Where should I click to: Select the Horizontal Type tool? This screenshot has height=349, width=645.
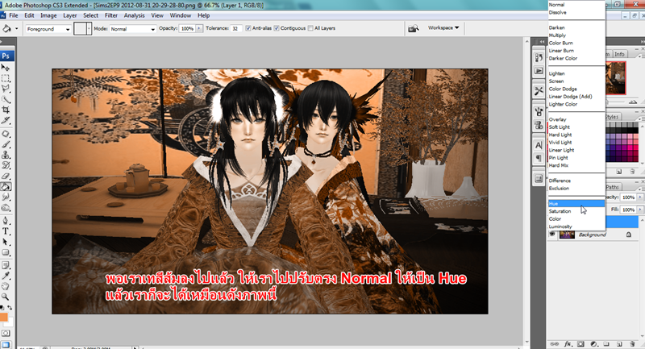pos(6,231)
